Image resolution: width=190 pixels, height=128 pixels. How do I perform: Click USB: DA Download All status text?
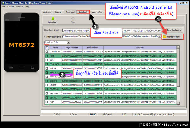[x=153, y=114]
